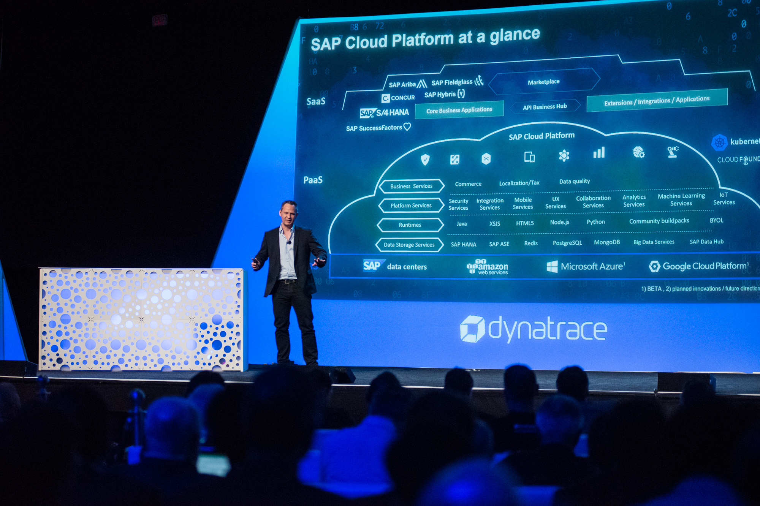Viewport: 760px width, 506px height.
Task: Click the 'Mobile Services' text
Action: tap(523, 203)
